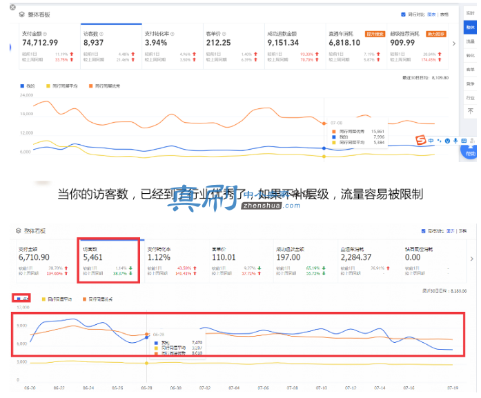Select the 支付转化率 3.94% metric card
Screen dimensions: 481x398
[173, 46]
